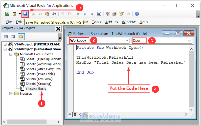Image resolution: width=201 pixels, height=126 pixels.
Task: Click code window scroll left arrow
Action: [80, 115]
